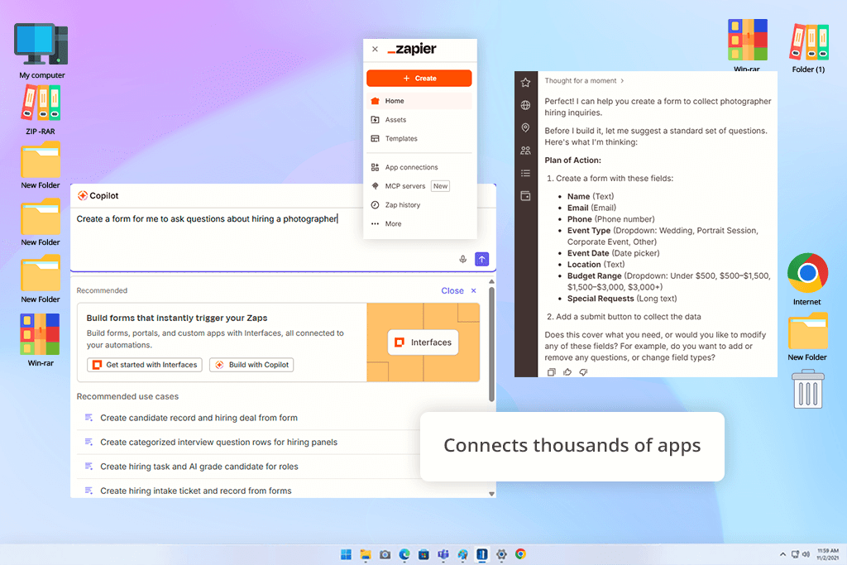Select Assets in the Zapier menu
The height and width of the screenshot is (565, 847).
419,120
